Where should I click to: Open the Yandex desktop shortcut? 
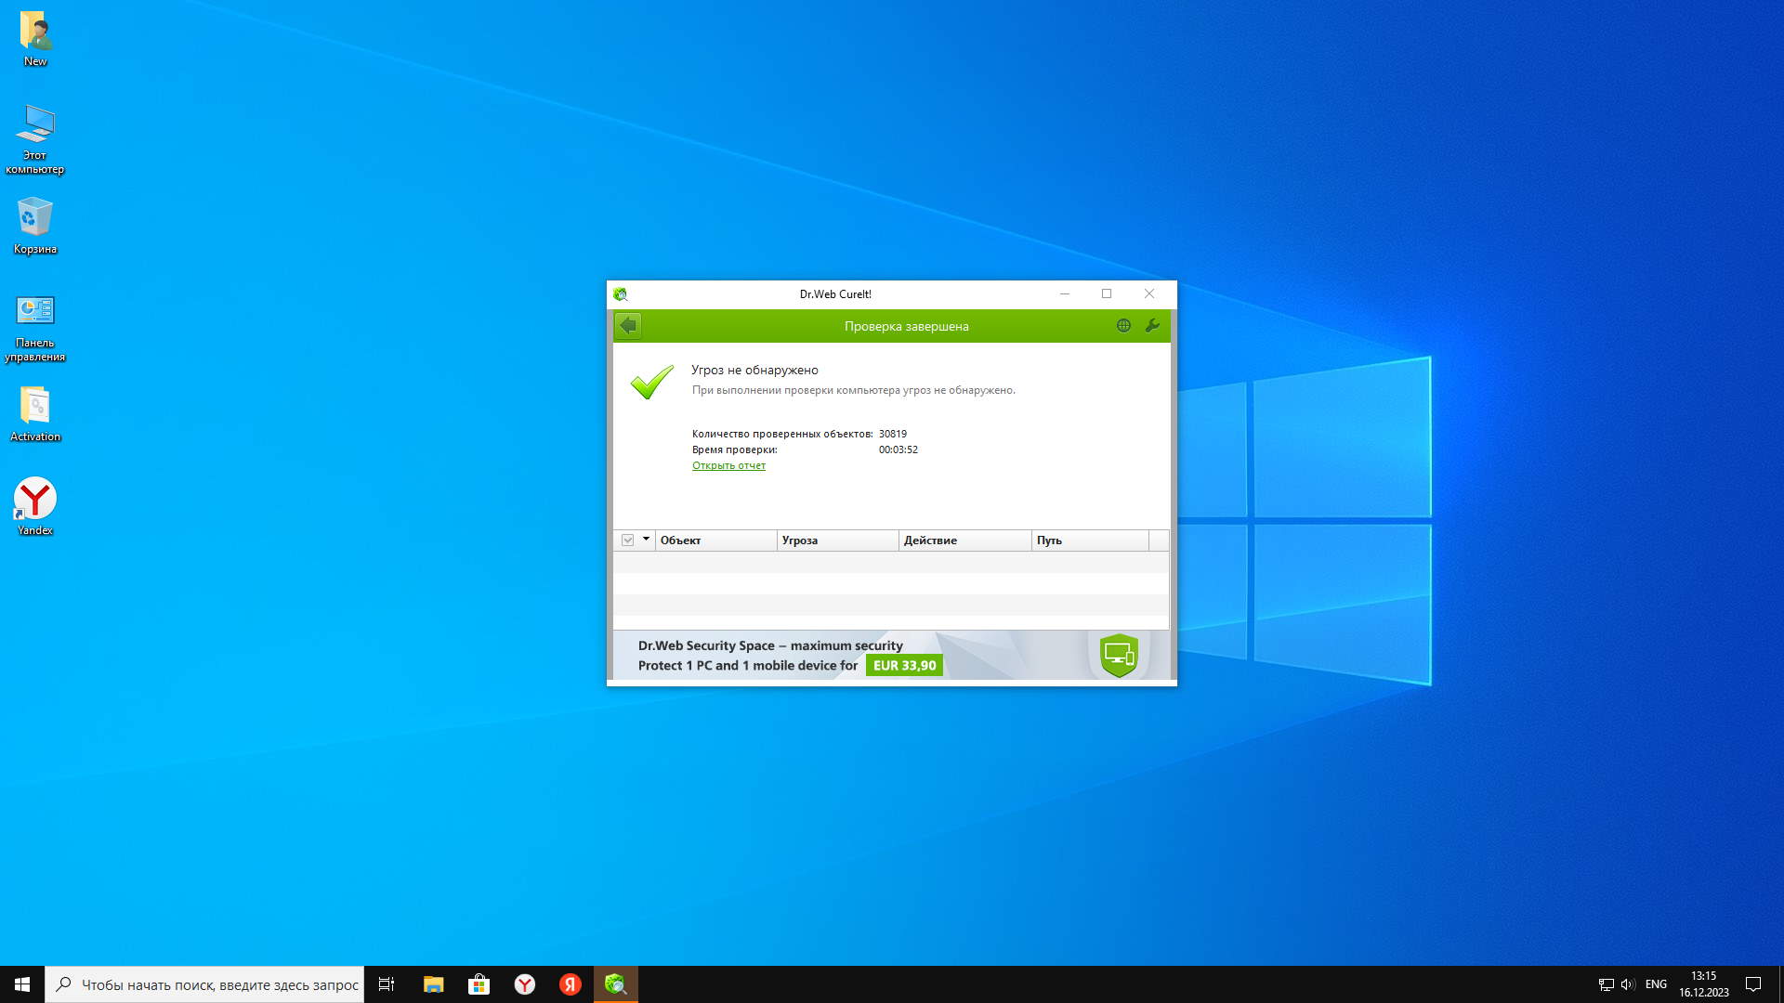pyautogui.click(x=35, y=506)
